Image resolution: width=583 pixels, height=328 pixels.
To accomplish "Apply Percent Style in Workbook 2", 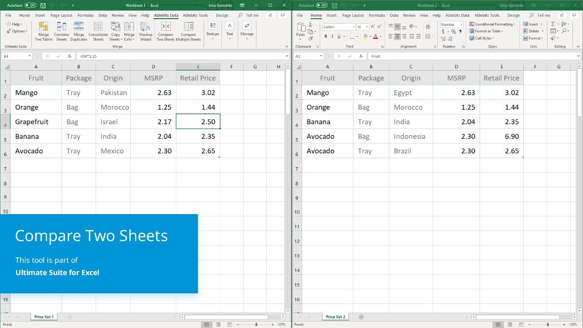I will (454, 31).
